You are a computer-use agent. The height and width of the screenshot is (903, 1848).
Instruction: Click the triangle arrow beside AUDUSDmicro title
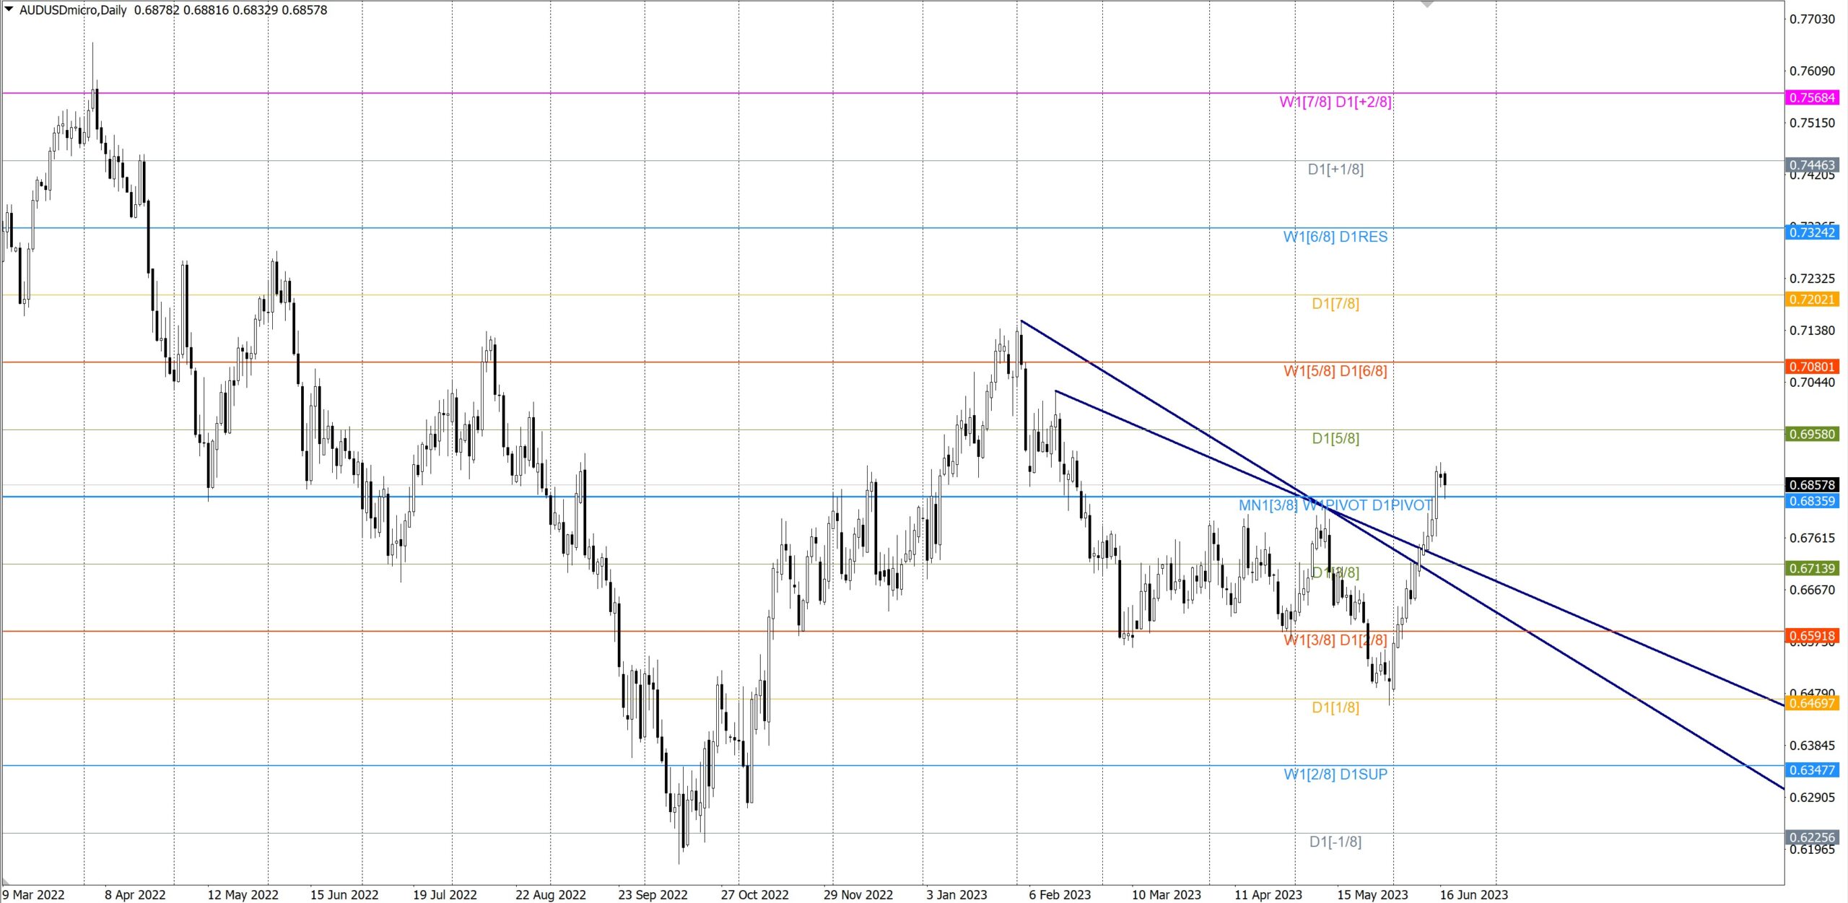coord(9,9)
